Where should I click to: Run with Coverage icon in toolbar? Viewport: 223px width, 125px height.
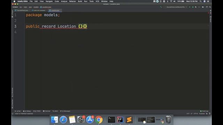(196, 7)
